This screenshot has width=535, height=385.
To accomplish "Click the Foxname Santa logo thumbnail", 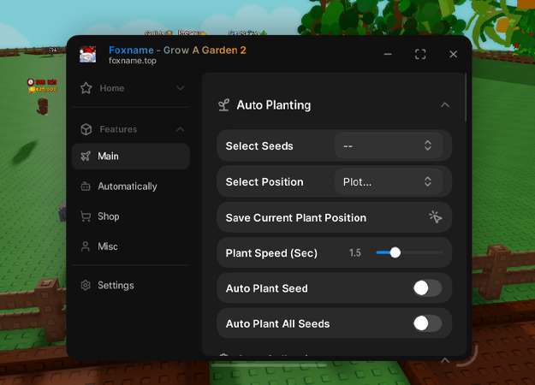I will tap(87, 54).
